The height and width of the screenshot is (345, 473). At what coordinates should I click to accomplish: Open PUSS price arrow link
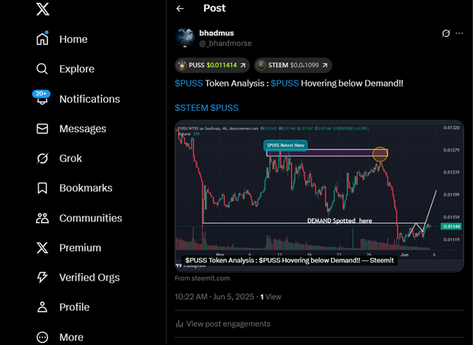[x=243, y=65]
